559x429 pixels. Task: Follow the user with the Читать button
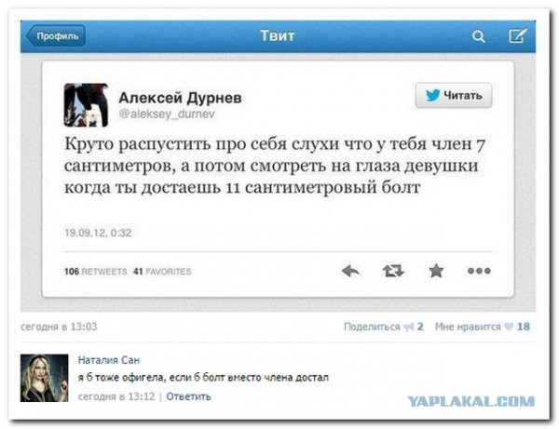pyautogui.click(x=454, y=96)
